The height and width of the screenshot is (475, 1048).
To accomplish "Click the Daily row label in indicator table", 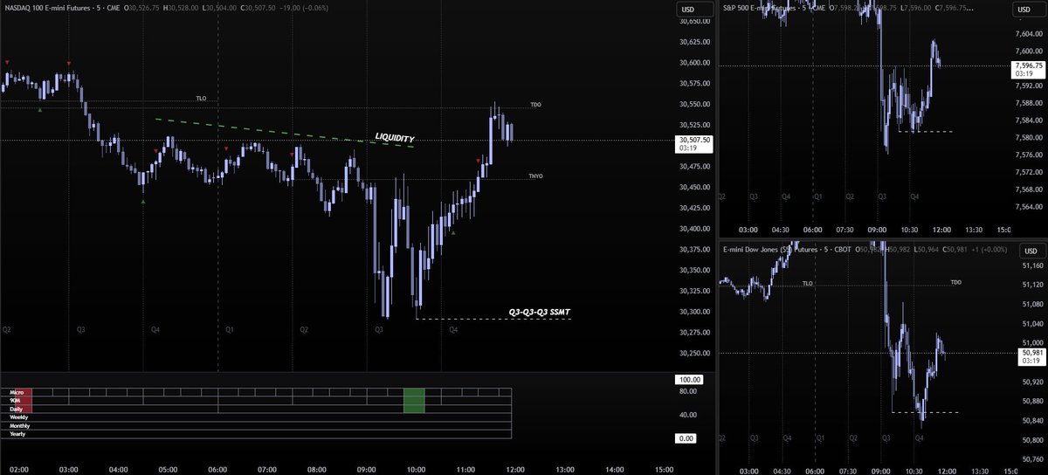I will point(16,409).
